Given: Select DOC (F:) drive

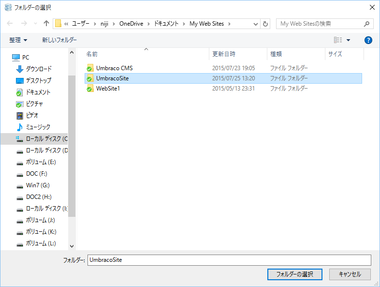Looking at the screenshot, I should 32,174.
